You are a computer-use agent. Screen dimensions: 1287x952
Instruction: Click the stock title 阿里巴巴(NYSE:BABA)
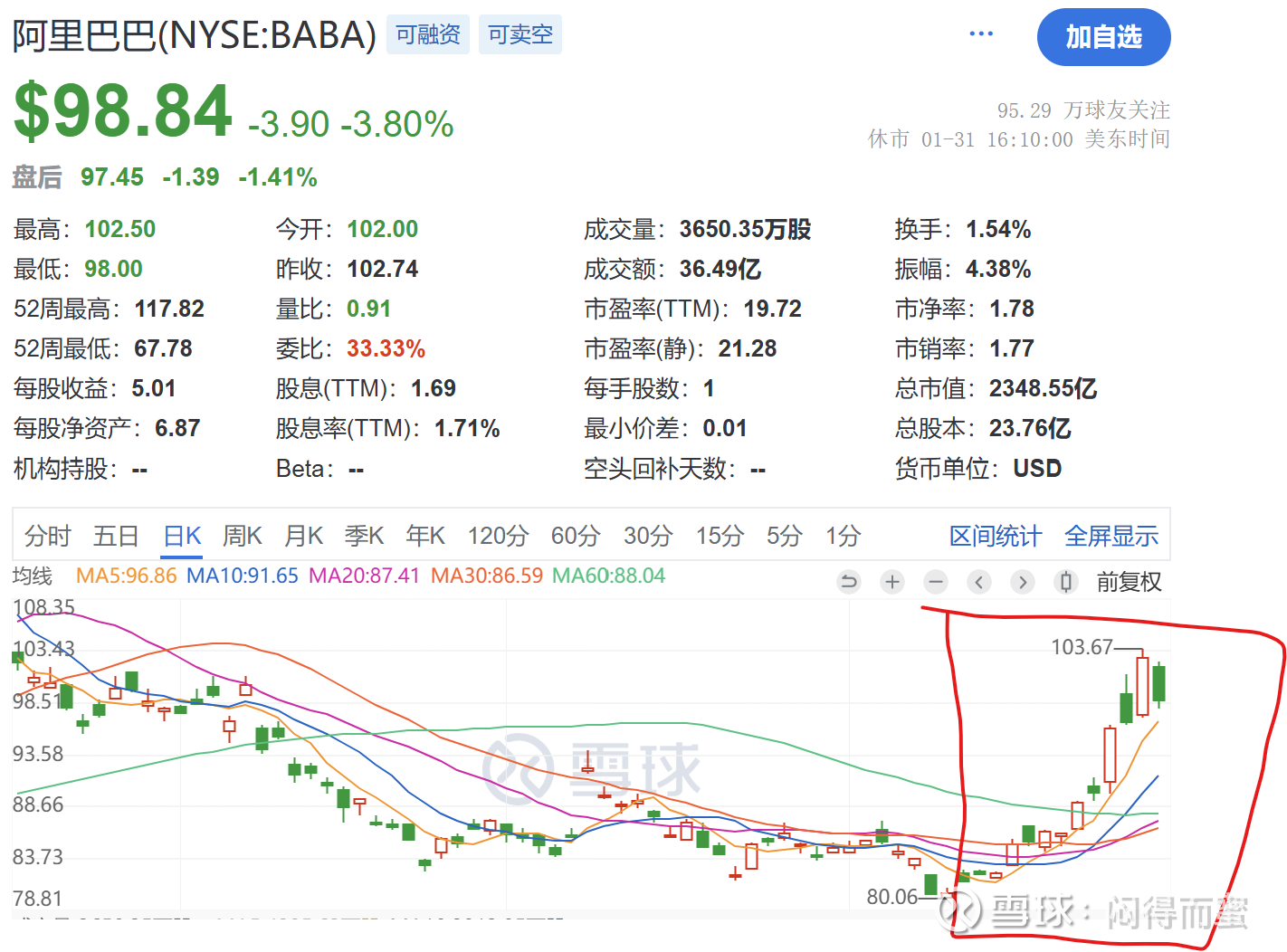[x=195, y=36]
